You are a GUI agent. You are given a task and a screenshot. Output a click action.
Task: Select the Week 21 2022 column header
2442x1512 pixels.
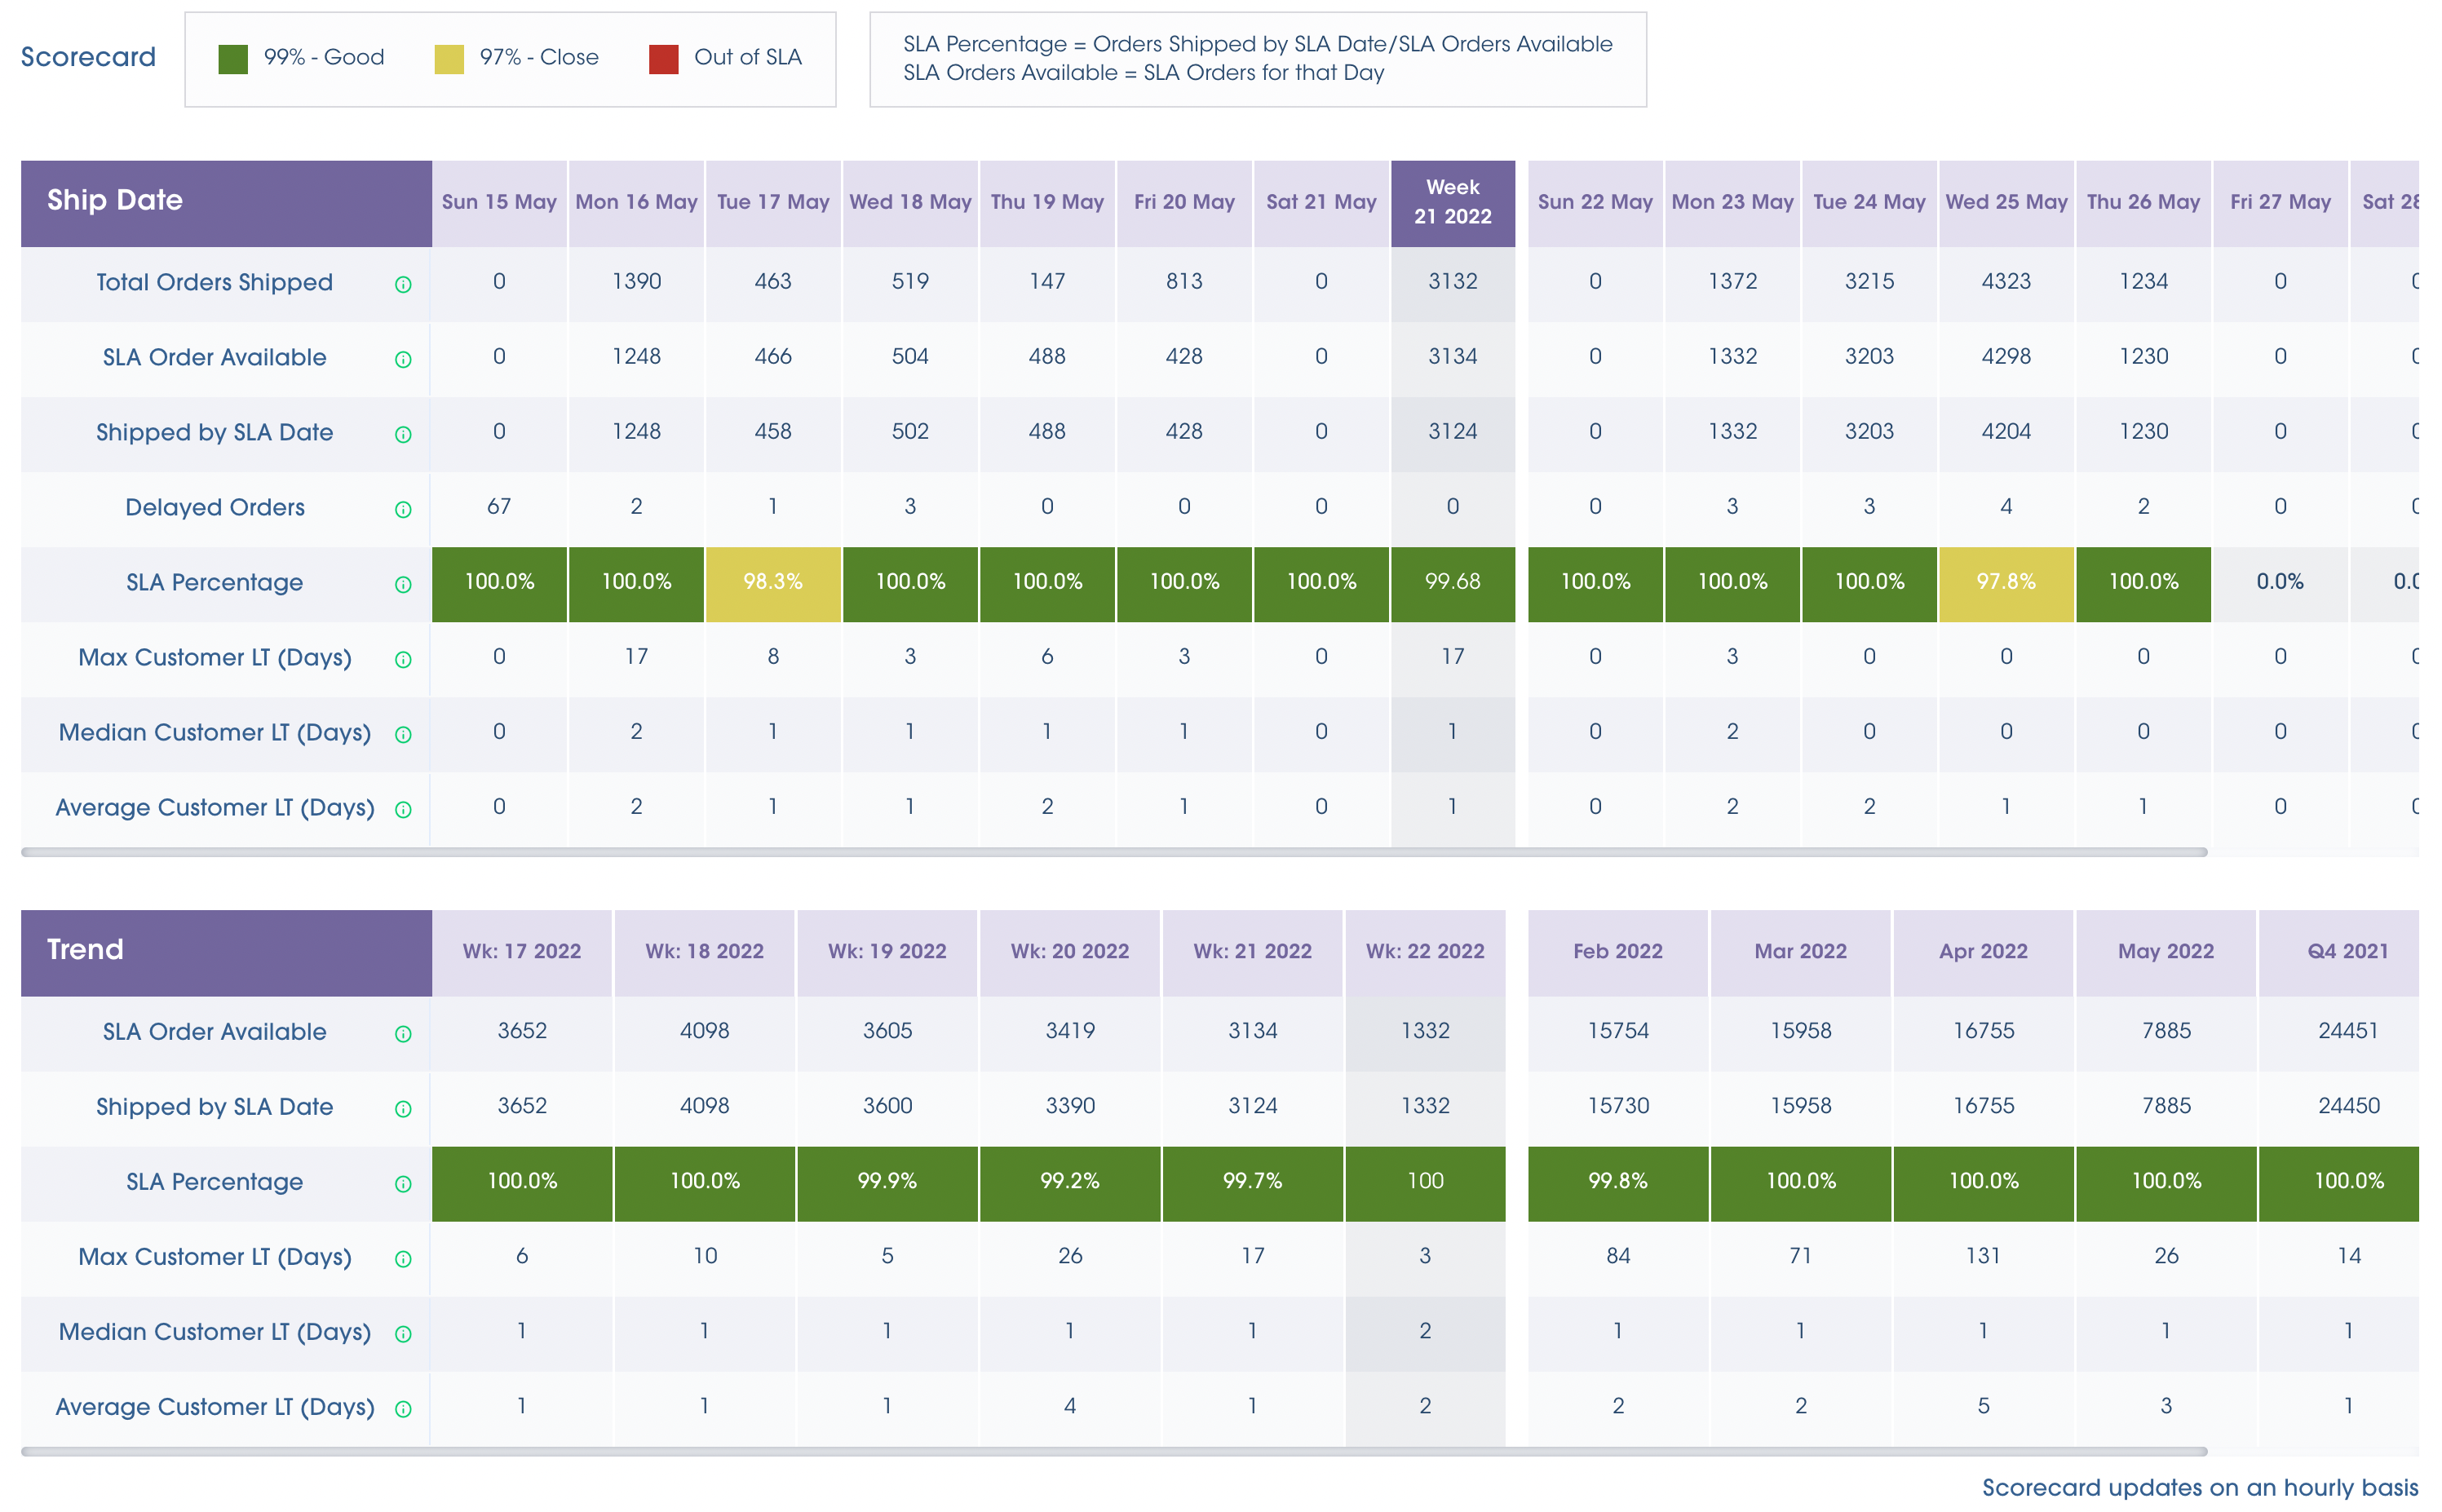click(x=1452, y=202)
